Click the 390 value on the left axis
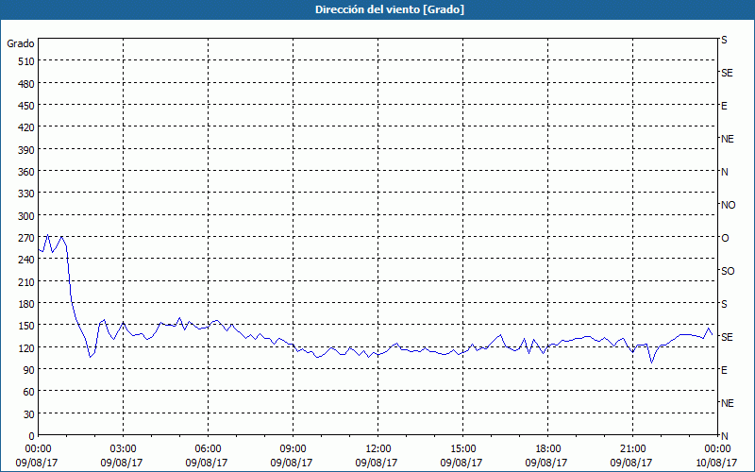 pos(26,150)
